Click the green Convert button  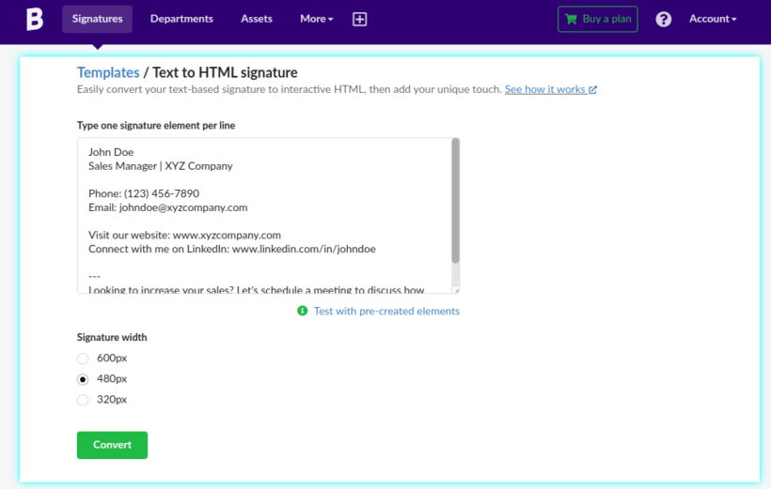point(112,445)
